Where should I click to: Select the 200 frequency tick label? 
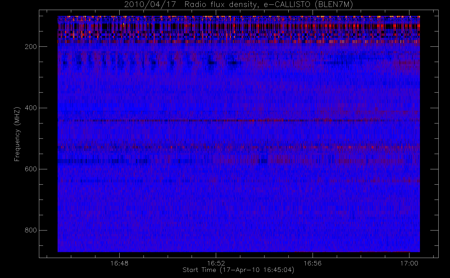(x=31, y=47)
